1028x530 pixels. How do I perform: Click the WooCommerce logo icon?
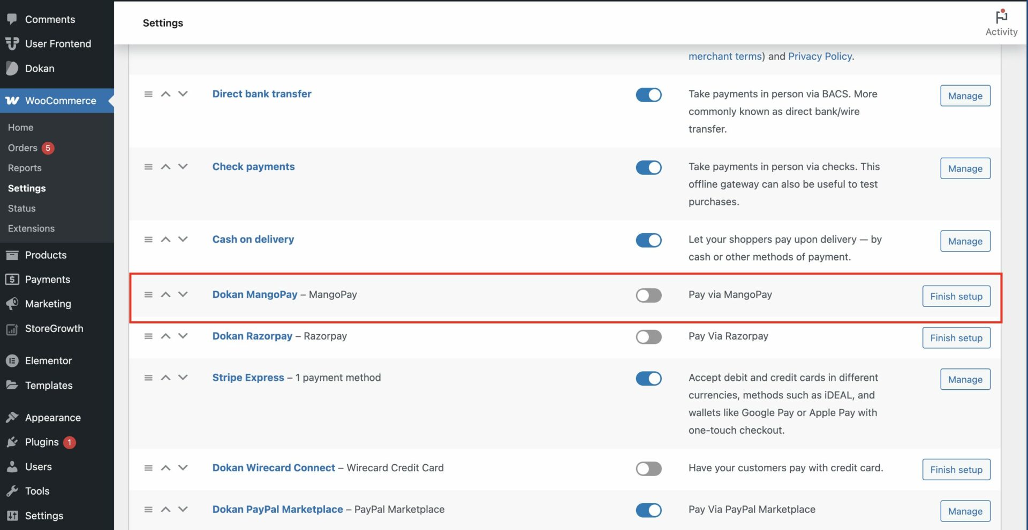tap(12, 101)
